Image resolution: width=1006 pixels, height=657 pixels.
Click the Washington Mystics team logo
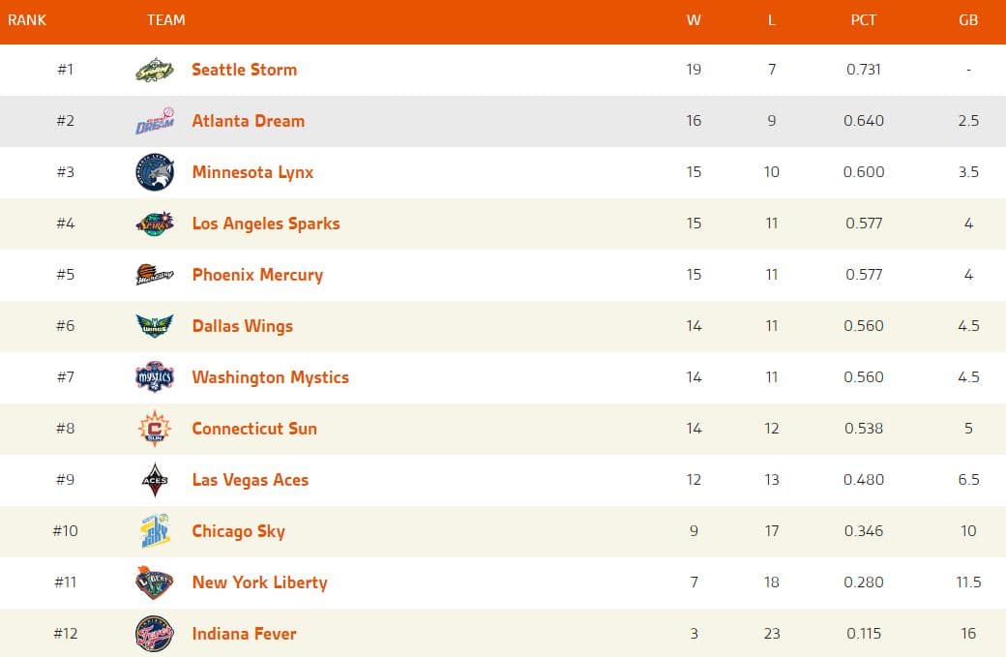point(153,377)
